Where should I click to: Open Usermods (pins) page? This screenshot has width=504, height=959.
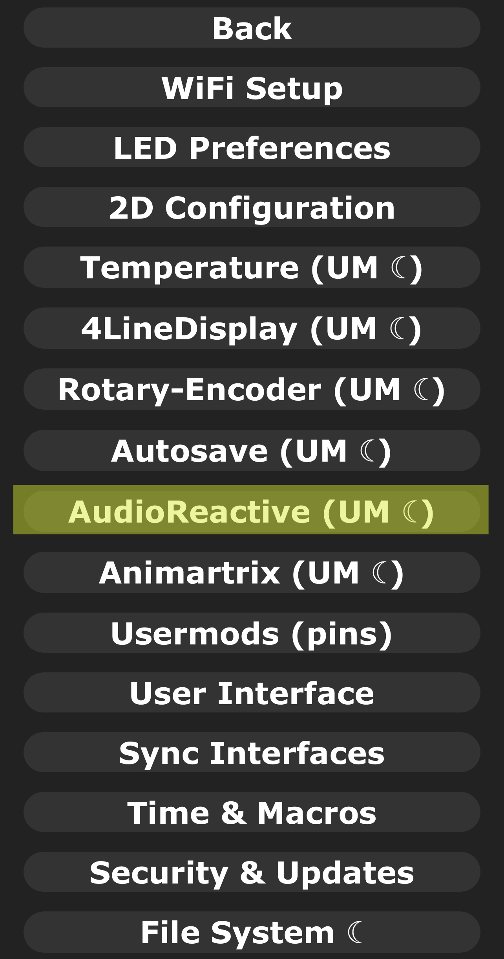[252, 633]
